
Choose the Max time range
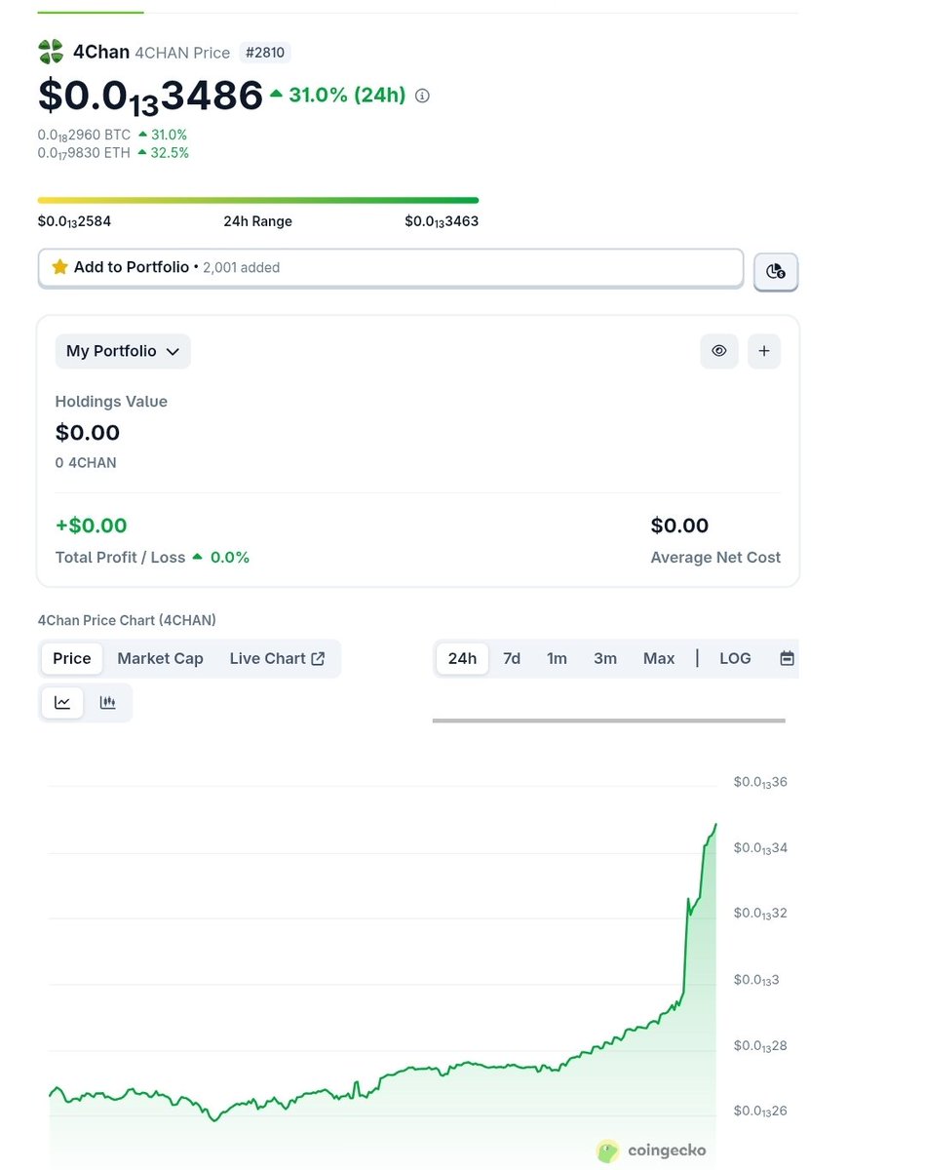(659, 658)
